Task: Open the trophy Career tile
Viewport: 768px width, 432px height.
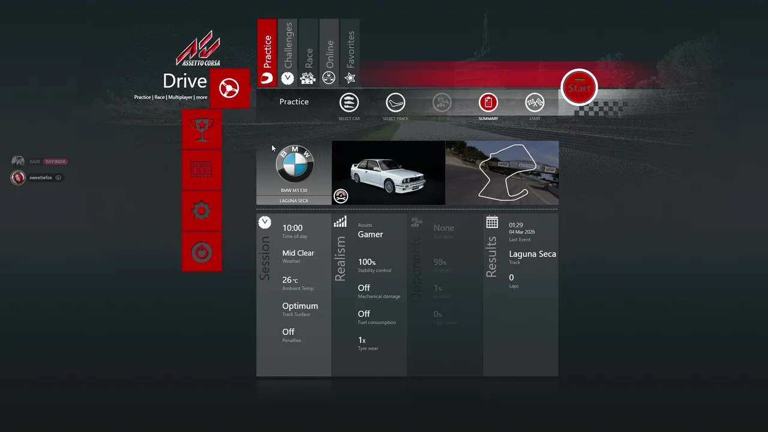Action: (x=202, y=129)
